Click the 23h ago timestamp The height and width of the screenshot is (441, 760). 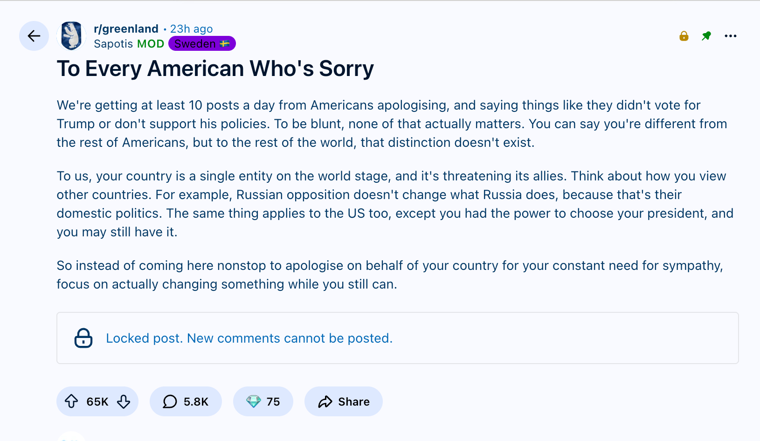(x=191, y=29)
